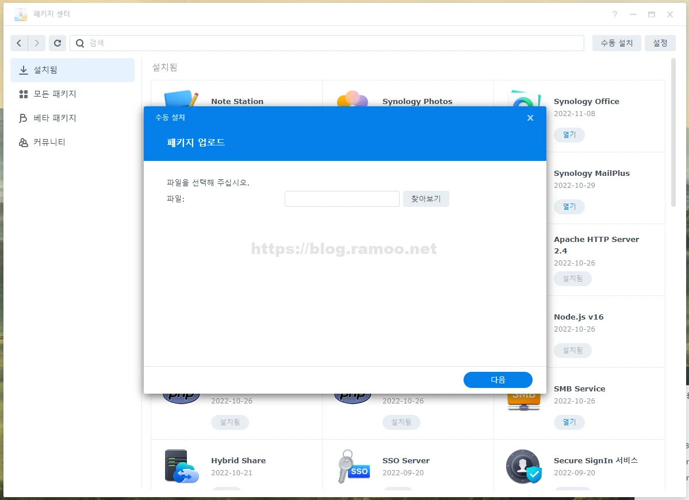This screenshot has width=689, height=500.
Task: Click SSO Server key icon
Action: point(353,466)
